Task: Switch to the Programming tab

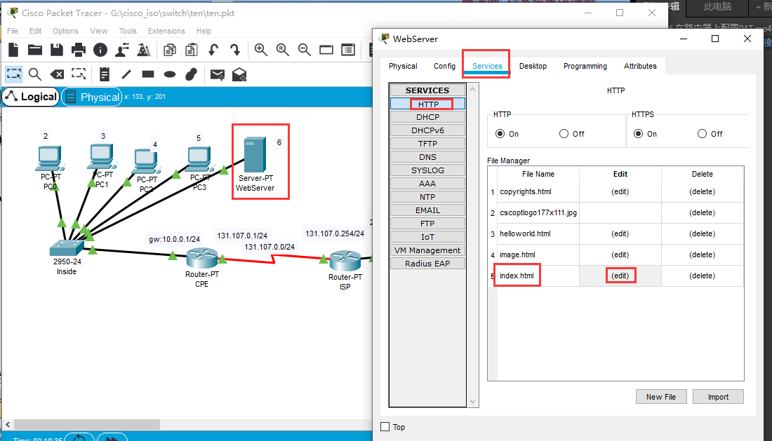Action: click(x=585, y=66)
